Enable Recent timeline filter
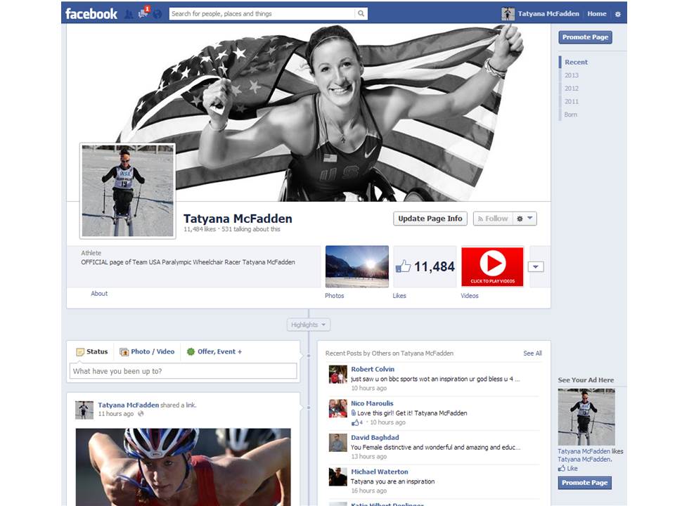675x506 pixels. coord(576,62)
